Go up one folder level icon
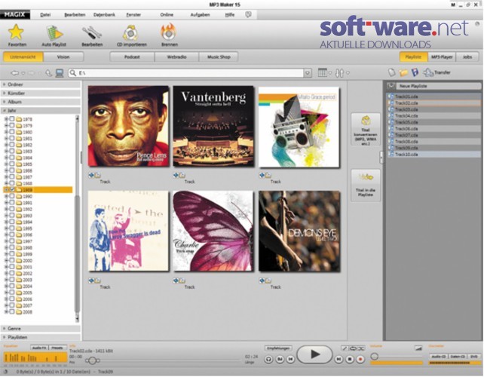 pos(48,73)
